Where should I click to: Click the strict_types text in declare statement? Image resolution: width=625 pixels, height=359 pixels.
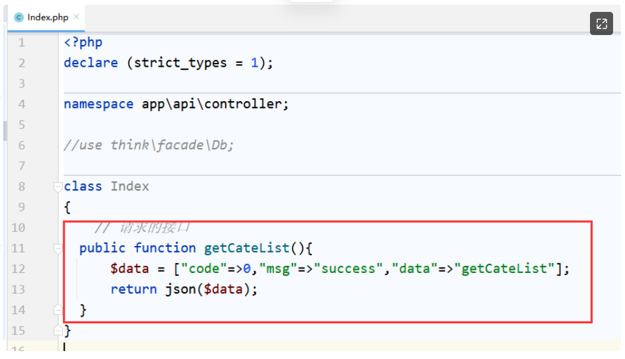point(176,63)
